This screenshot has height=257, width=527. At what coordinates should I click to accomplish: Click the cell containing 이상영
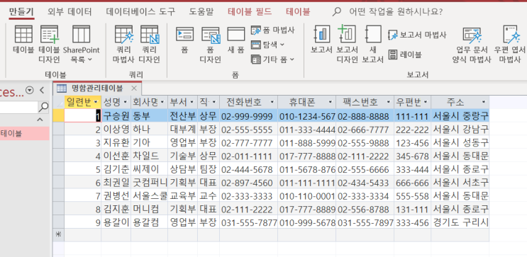[116, 129]
